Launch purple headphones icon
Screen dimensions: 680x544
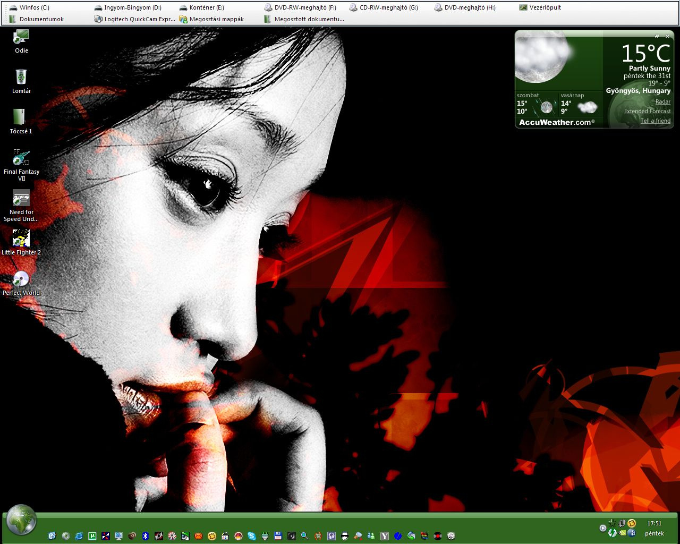pos(331,536)
